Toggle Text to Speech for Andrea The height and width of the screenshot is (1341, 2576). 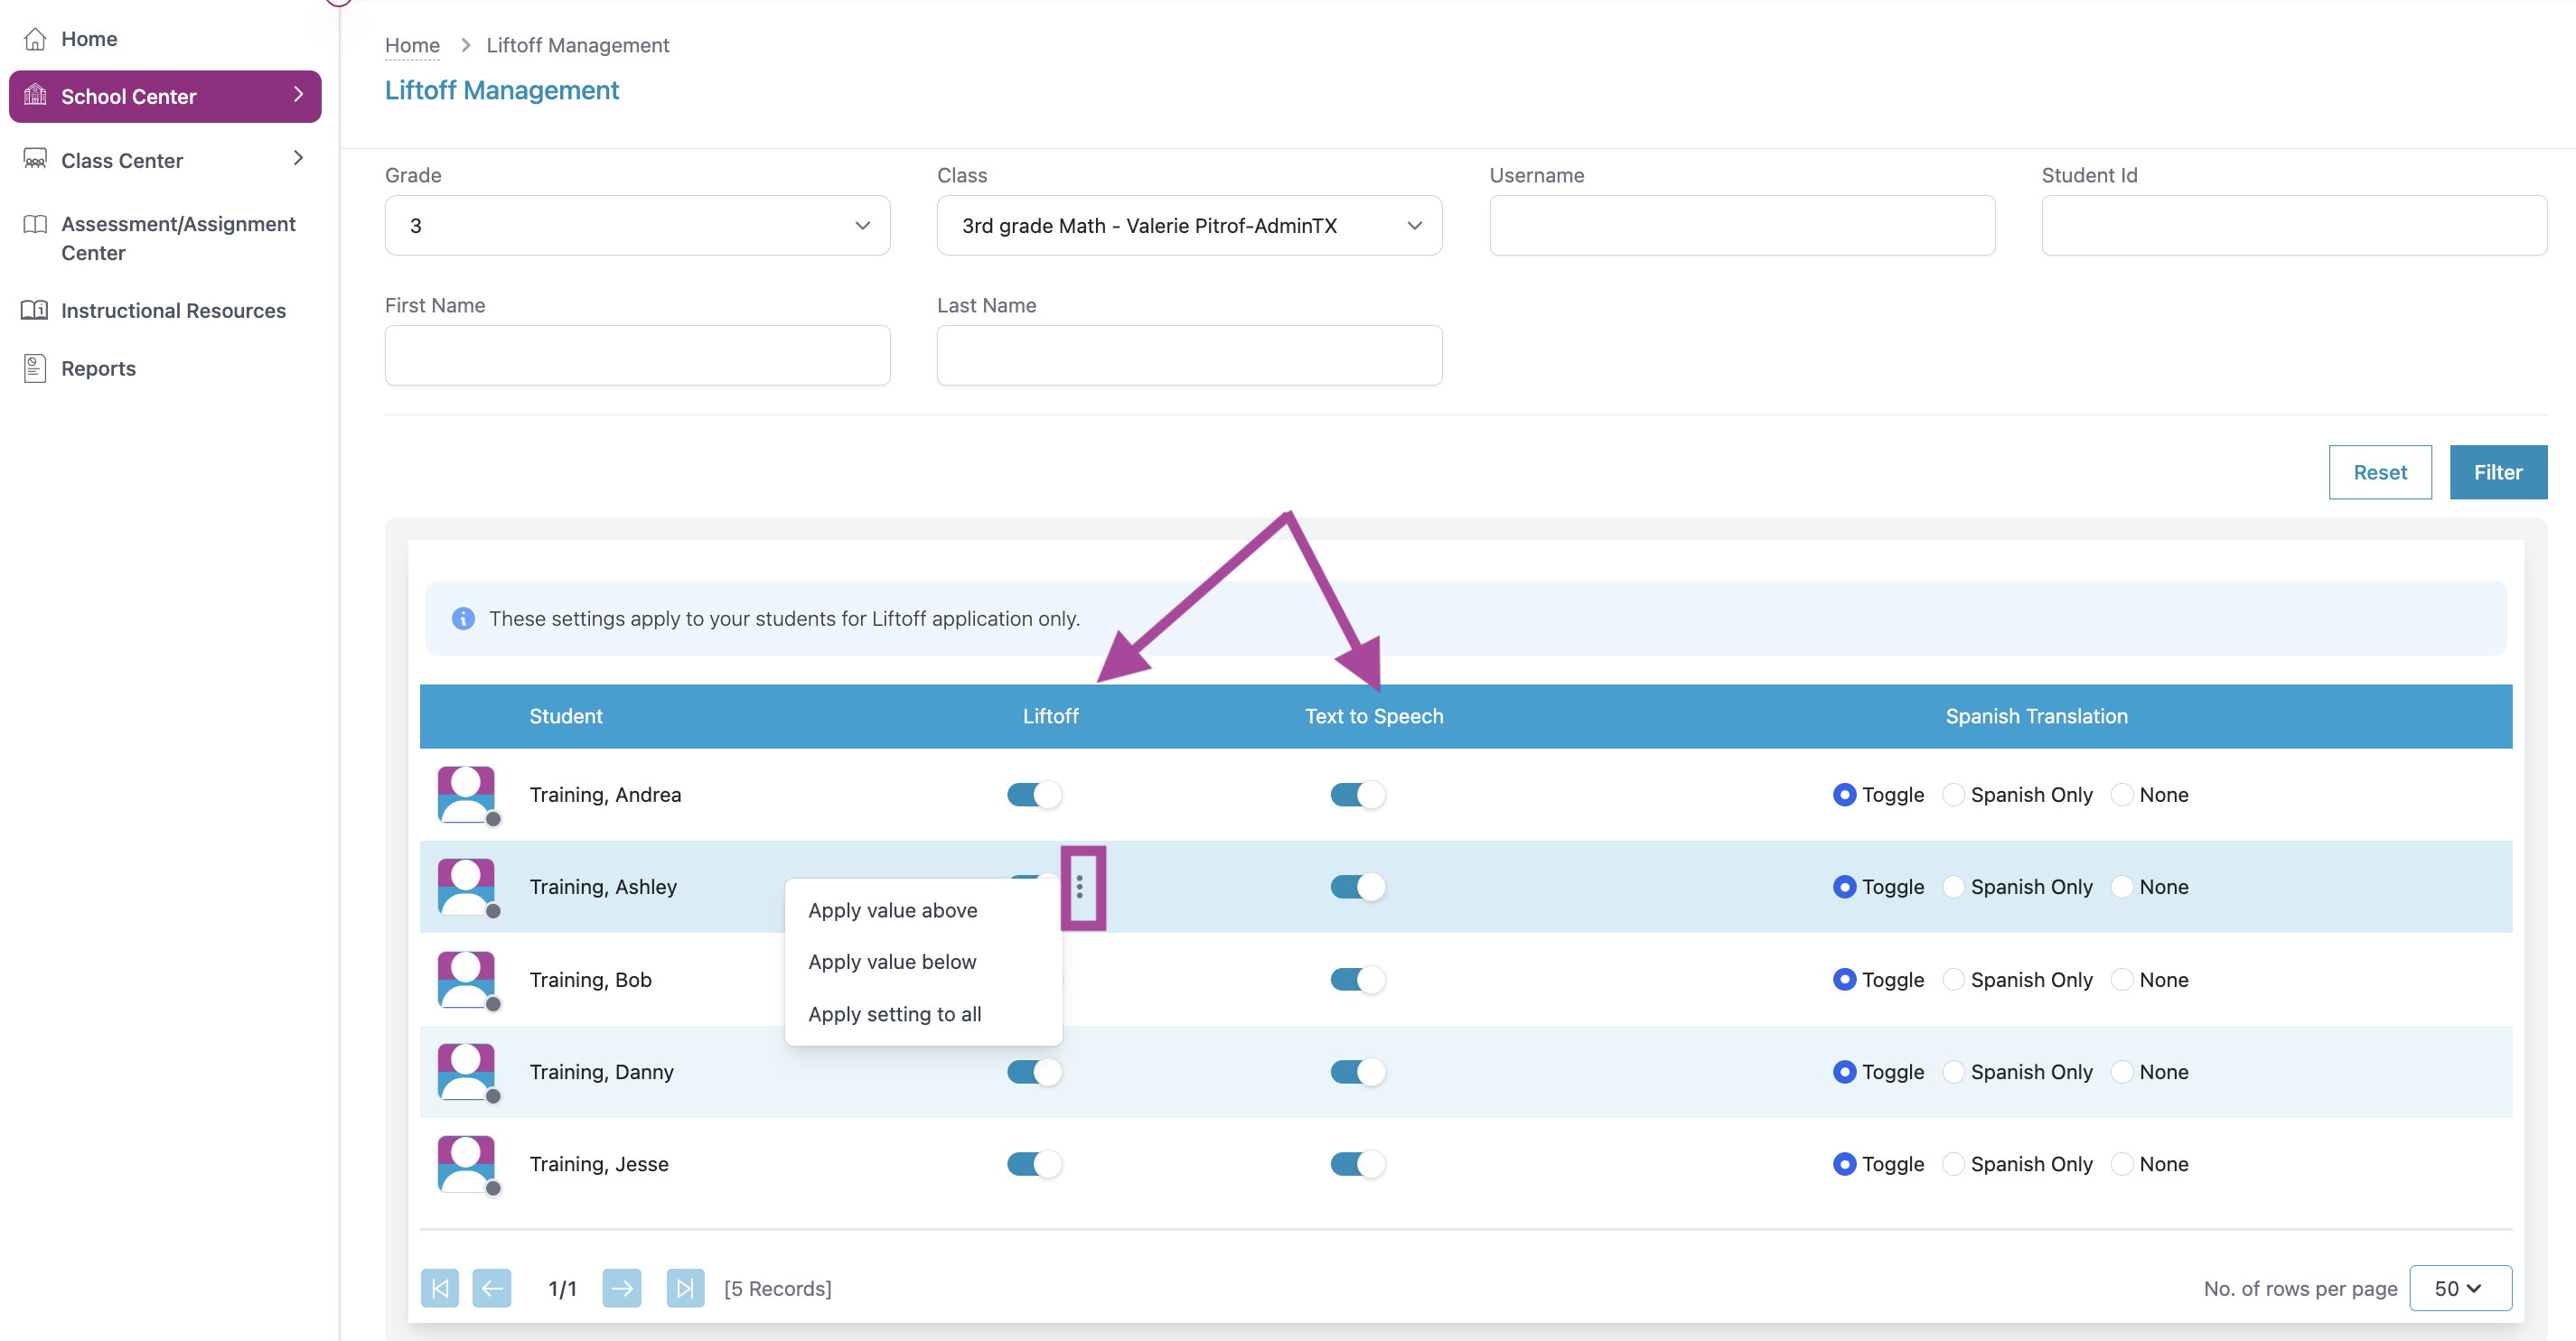coord(1357,795)
